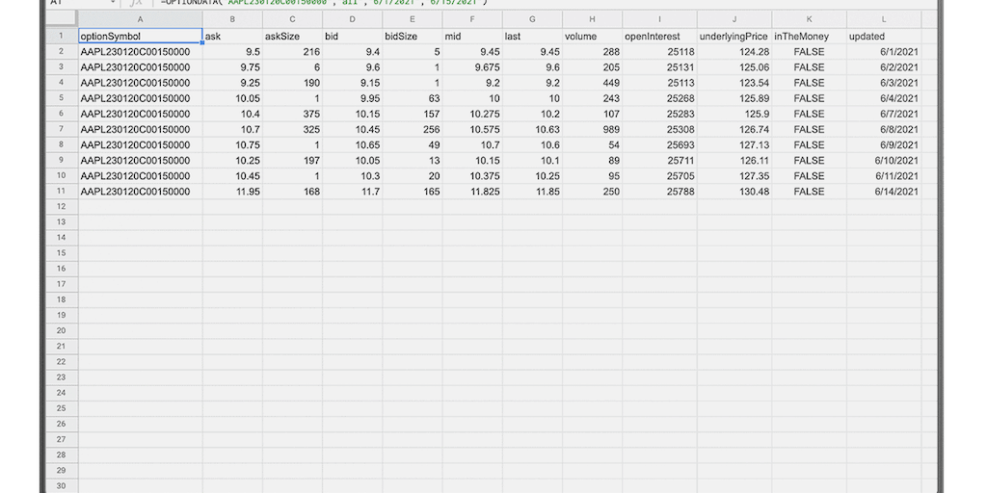This screenshot has height=493, width=987.
Task: Select column G header
Action: [x=532, y=19]
